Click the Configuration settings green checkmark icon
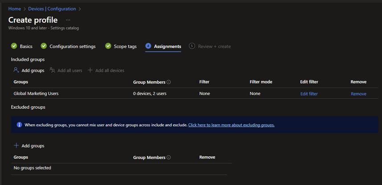Viewport: 382px width, 185px height. 44,46
